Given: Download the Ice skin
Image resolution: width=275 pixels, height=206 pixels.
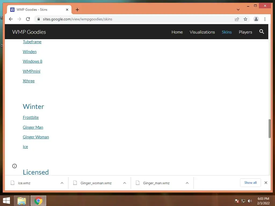Looking at the screenshot, I should coord(25,147).
